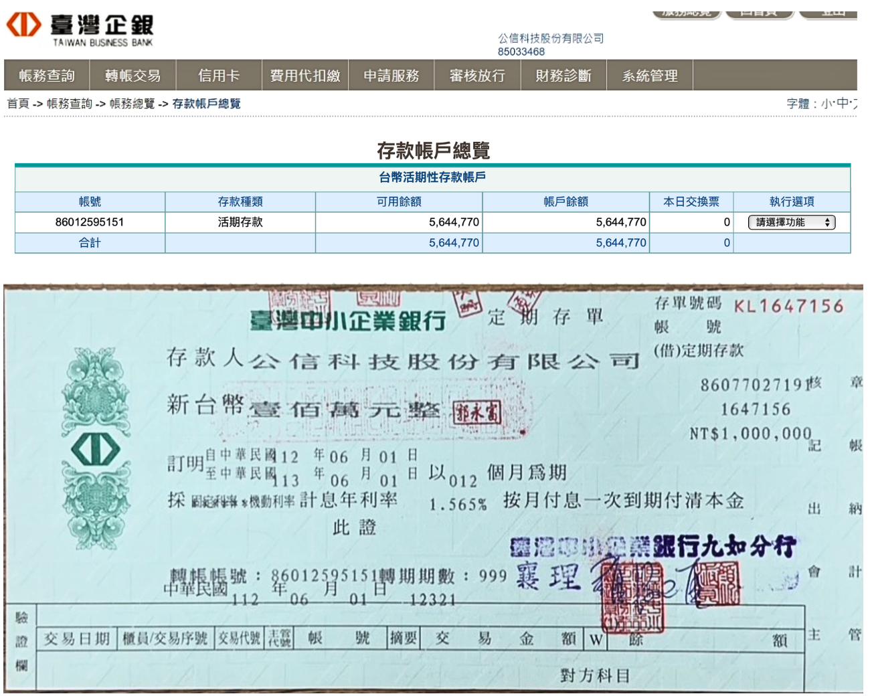Click the 活期存款 cell
The width and height of the screenshot is (870, 696).
240,222
